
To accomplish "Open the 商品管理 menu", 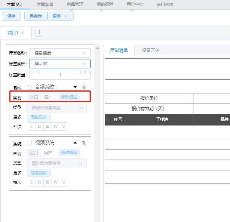I will 75,4.
